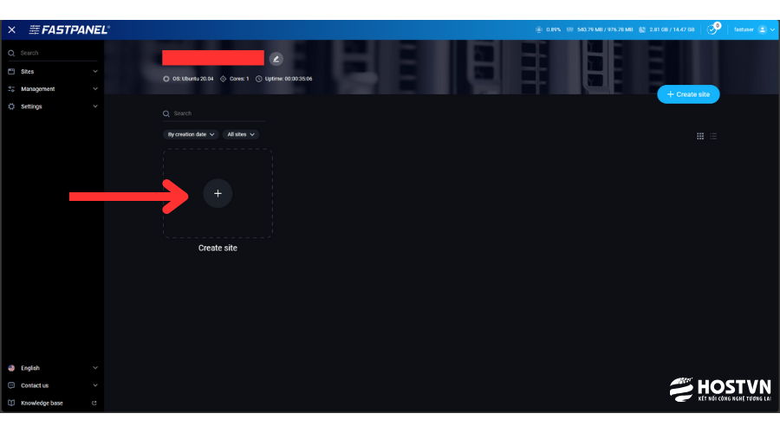780x433 pixels.
Task: Click the OS circle icon
Action: coord(166,79)
